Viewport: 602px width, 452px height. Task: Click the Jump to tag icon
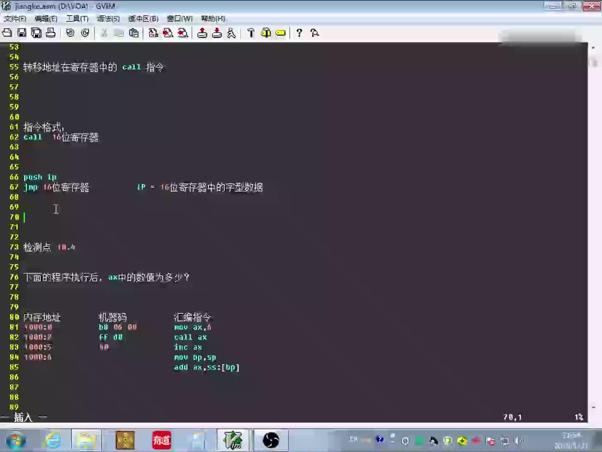[x=281, y=33]
